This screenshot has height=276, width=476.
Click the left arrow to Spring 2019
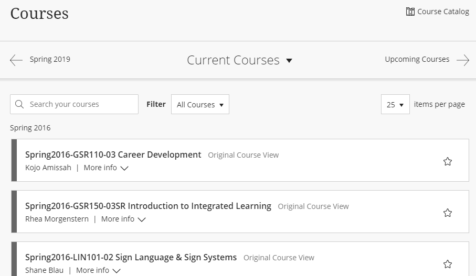tap(16, 60)
